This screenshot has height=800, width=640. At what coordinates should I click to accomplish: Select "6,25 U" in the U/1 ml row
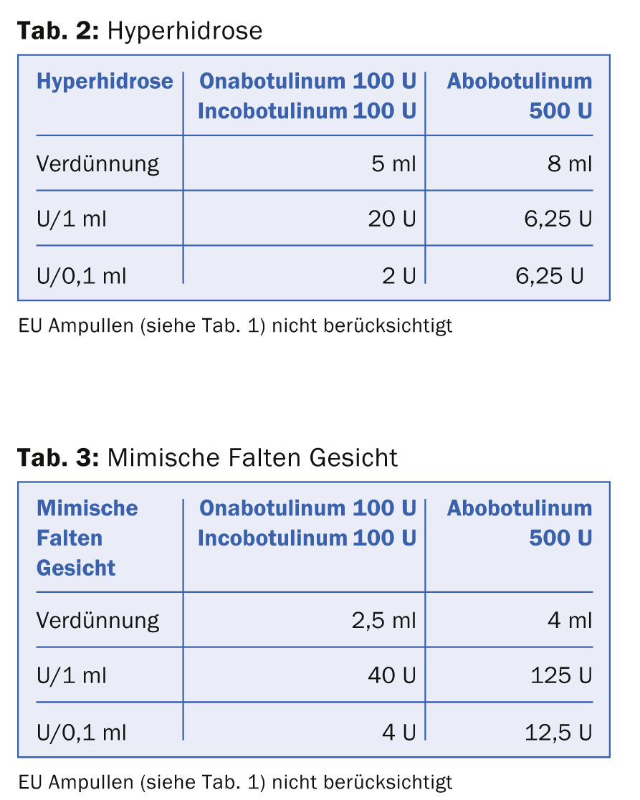click(x=558, y=219)
